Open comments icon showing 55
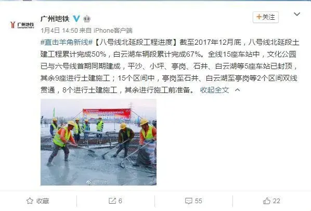 pos(188,201)
